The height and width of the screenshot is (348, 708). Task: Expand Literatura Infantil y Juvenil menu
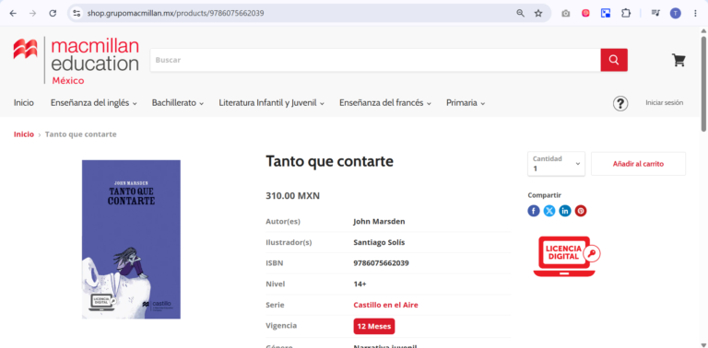tap(271, 103)
